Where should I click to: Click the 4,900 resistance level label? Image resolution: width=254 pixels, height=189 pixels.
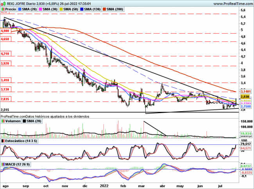coord(5,31)
